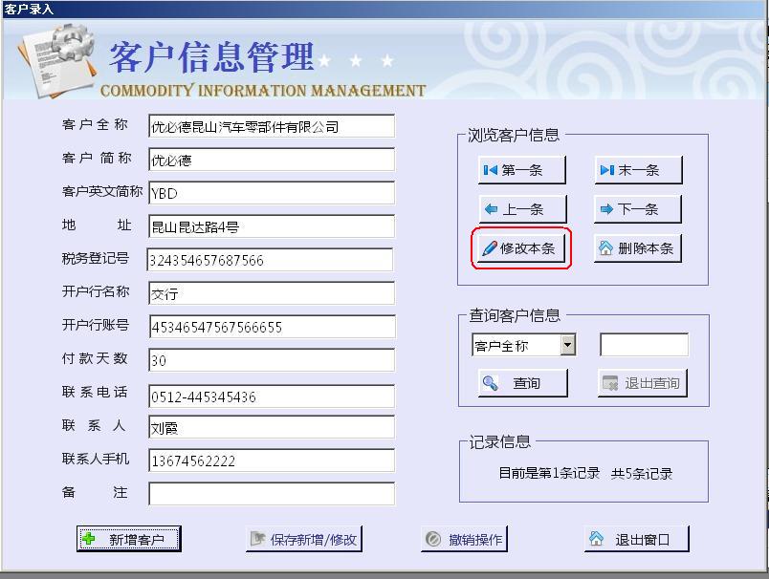Click 保存新增/修改 save button
The height and width of the screenshot is (579, 769).
click(x=304, y=539)
